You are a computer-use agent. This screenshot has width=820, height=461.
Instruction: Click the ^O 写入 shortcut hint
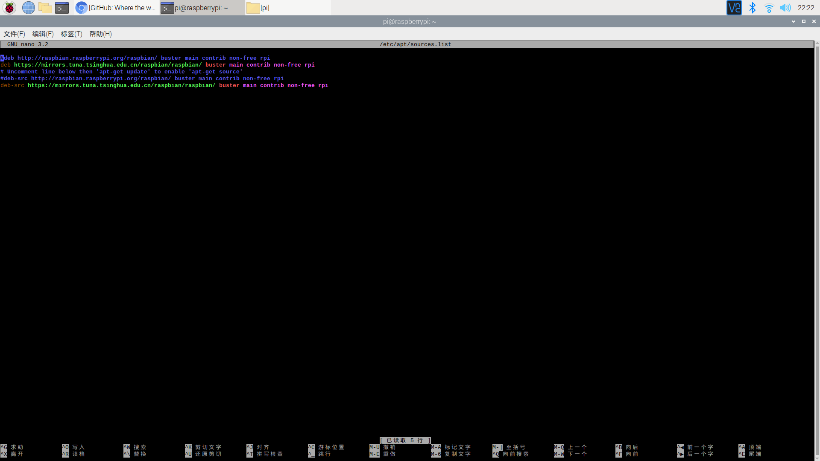click(73, 447)
